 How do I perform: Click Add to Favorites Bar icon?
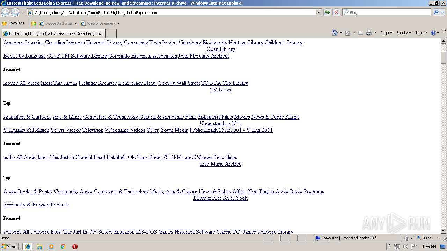(34, 23)
